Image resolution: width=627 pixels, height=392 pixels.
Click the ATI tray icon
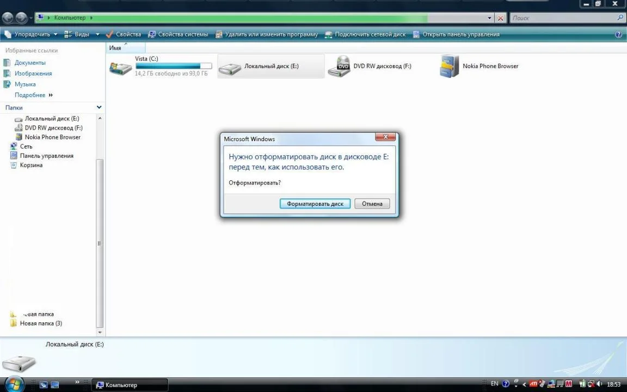pos(533,384)
